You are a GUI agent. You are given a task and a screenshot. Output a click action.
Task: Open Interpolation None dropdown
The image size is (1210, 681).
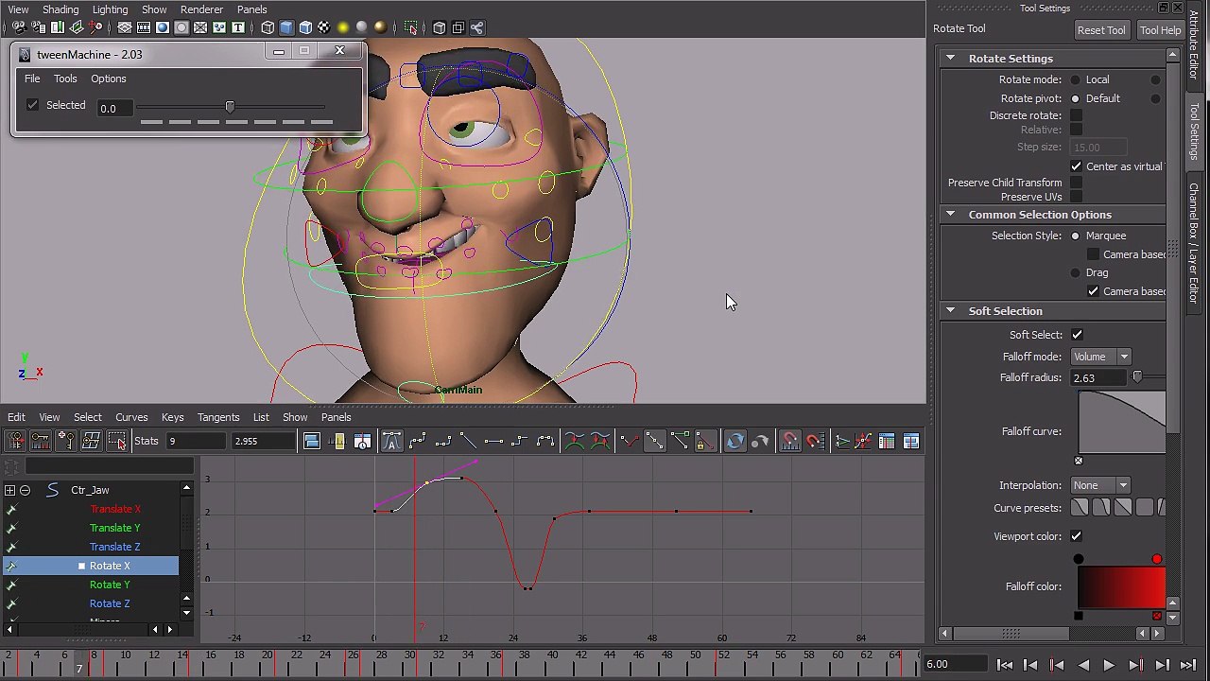(x=1101, y=485)
